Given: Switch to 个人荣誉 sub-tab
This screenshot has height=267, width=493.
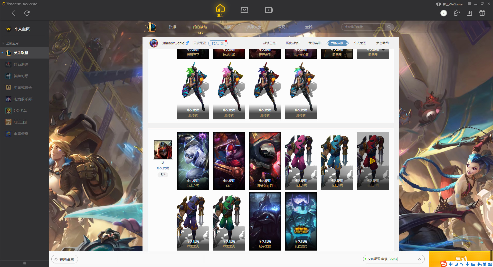Looking at the screenshot, I should (360, 43).
